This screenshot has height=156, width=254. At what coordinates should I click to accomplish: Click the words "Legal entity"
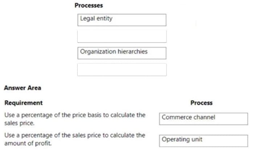coord(96,19)
